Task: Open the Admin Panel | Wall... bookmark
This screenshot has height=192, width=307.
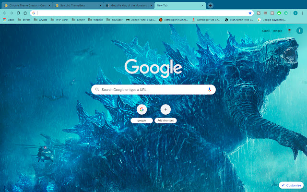Action: 141,20
